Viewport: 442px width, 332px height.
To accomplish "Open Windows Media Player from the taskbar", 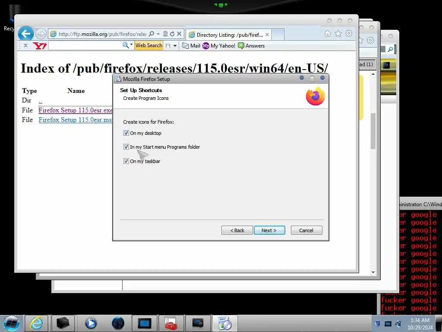I will [91, 323].
